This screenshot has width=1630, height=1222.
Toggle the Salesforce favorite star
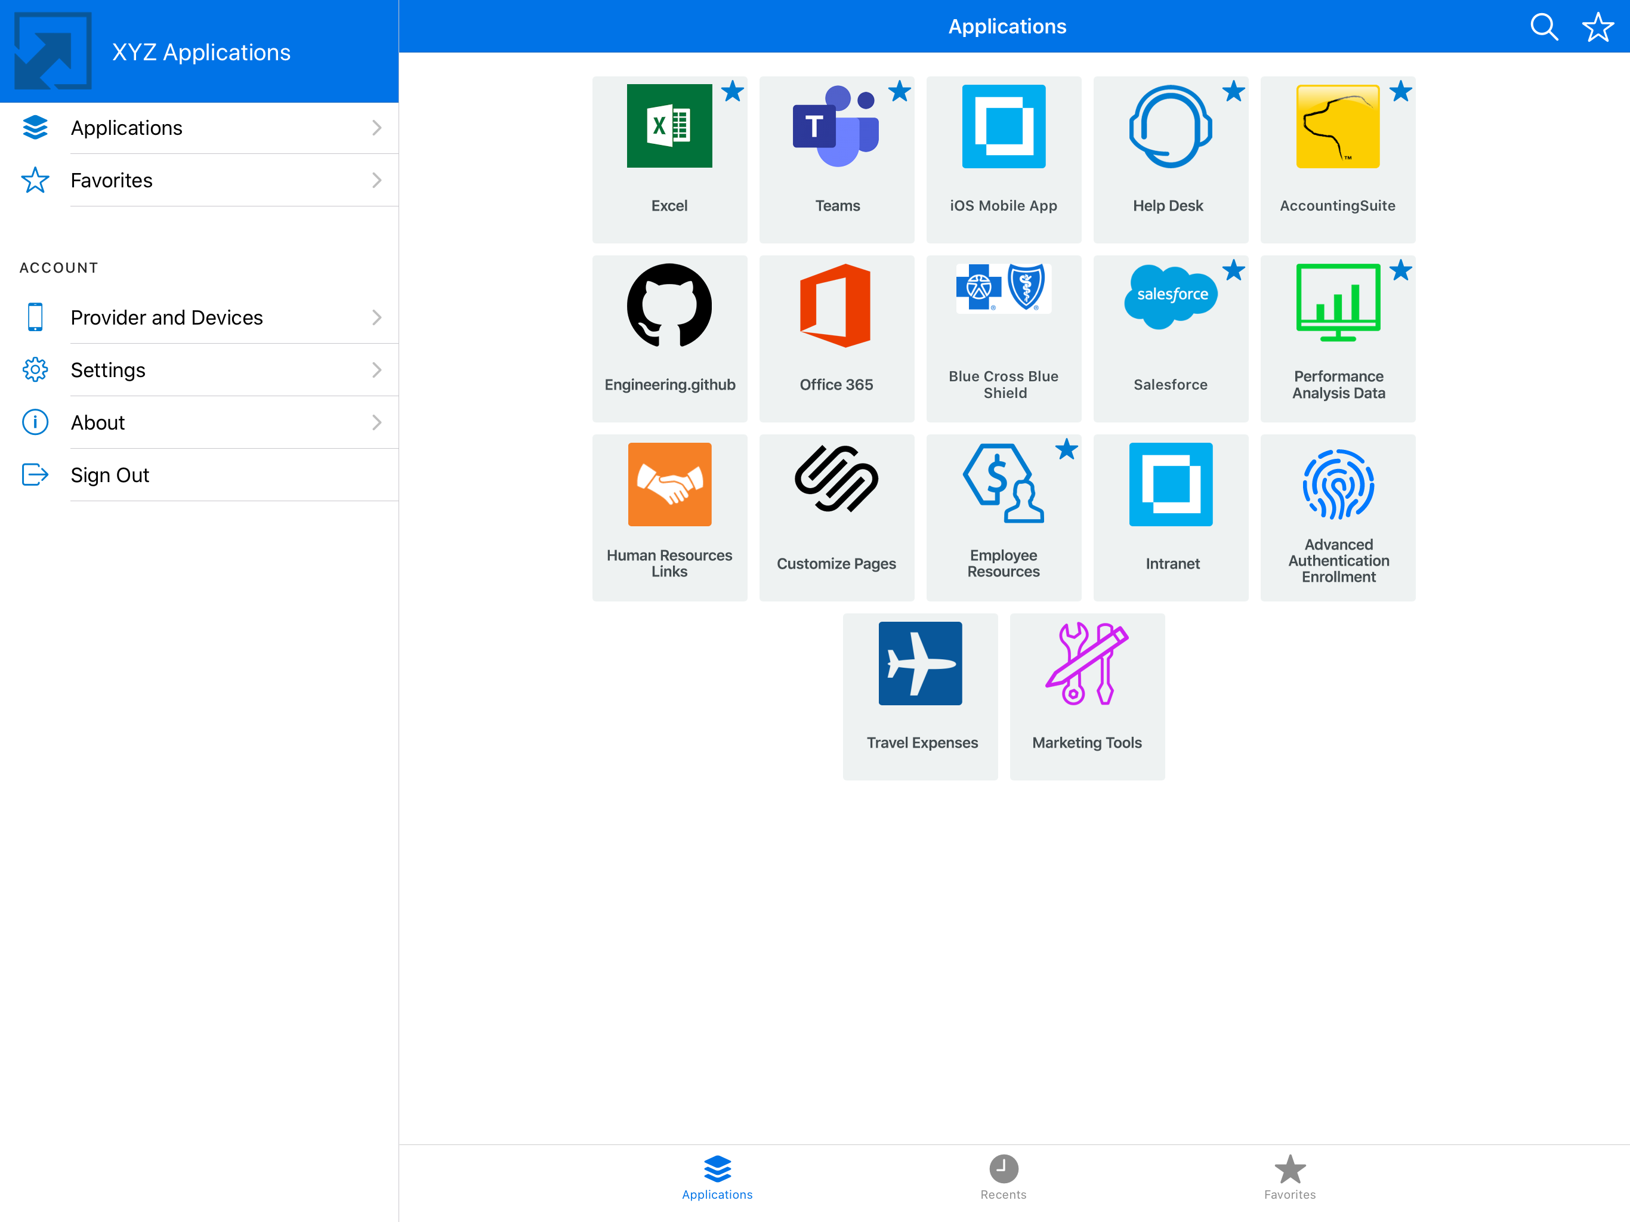(1234, 270)
